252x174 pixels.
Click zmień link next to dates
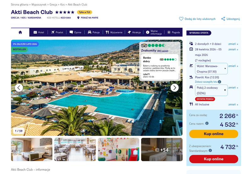click(233, 49)
